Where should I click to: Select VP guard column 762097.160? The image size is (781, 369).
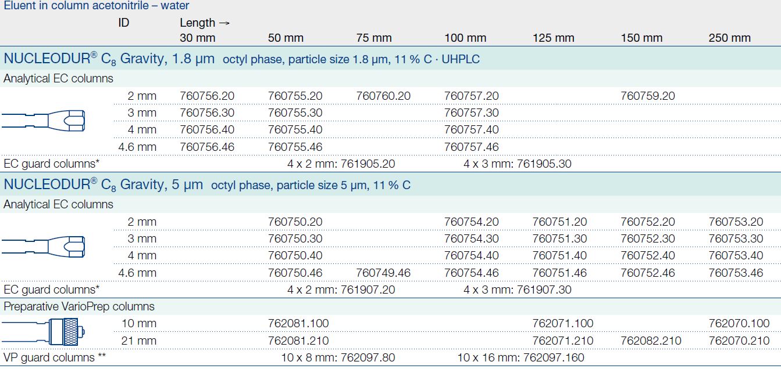tap(554, 358)
